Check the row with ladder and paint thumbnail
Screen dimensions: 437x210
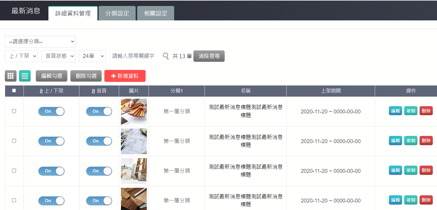14,170
